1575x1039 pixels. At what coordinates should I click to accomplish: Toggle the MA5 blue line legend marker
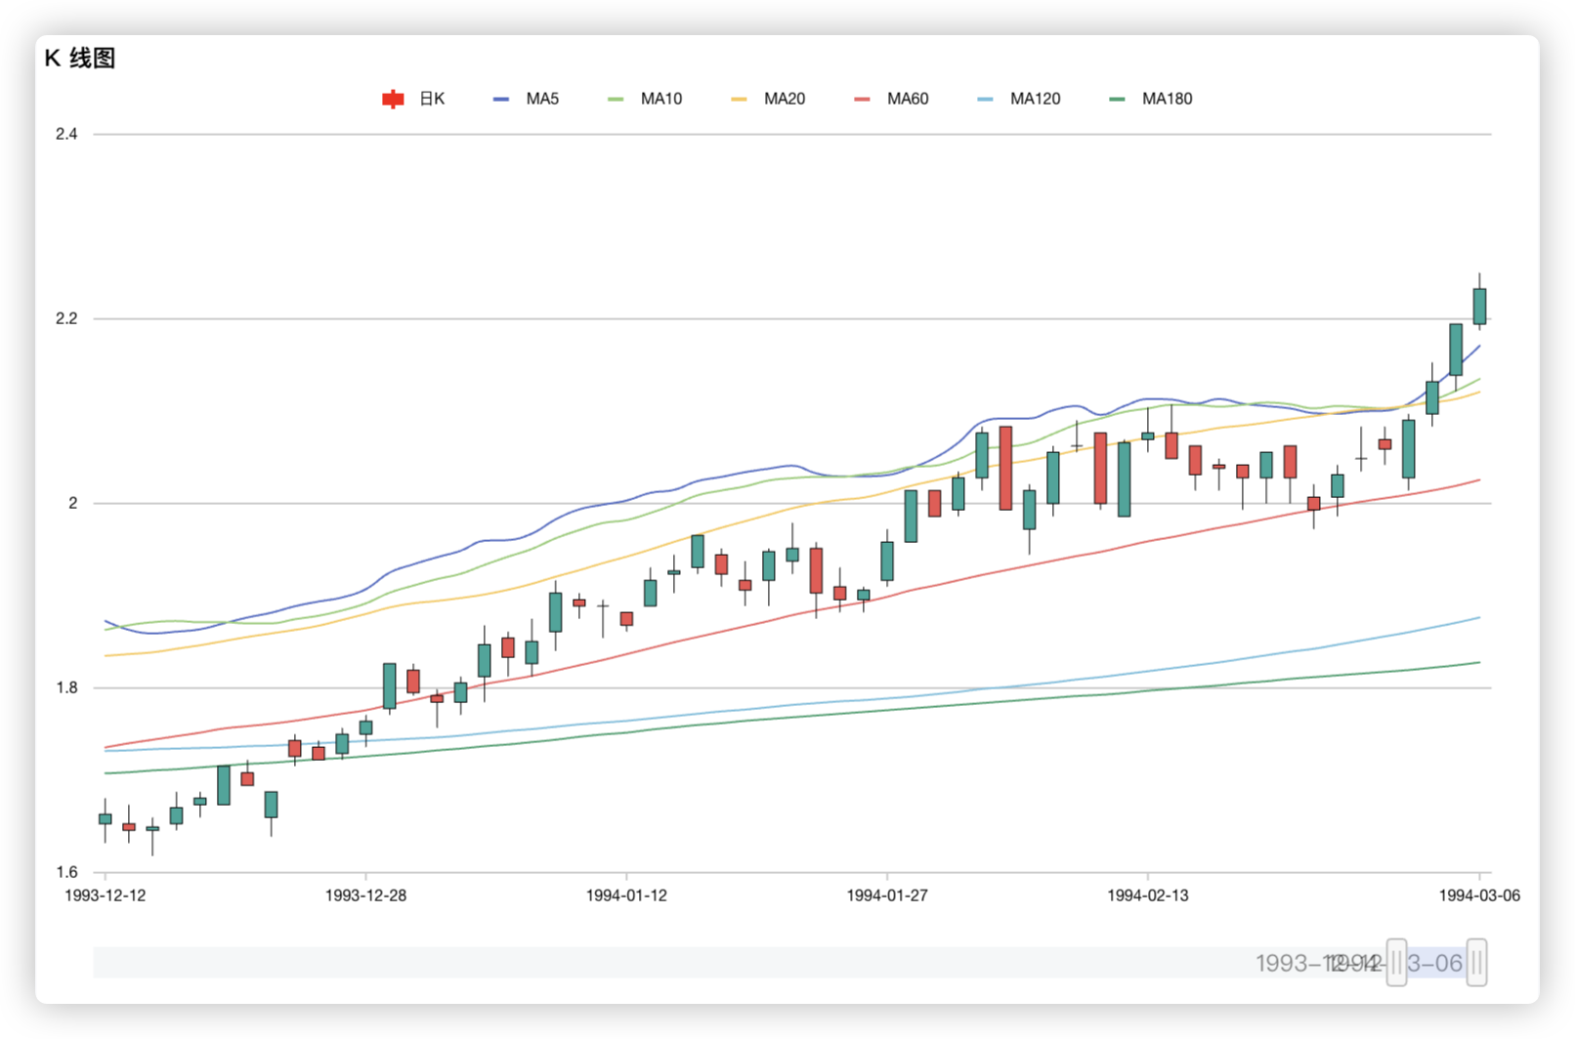[x=501, y=99]
